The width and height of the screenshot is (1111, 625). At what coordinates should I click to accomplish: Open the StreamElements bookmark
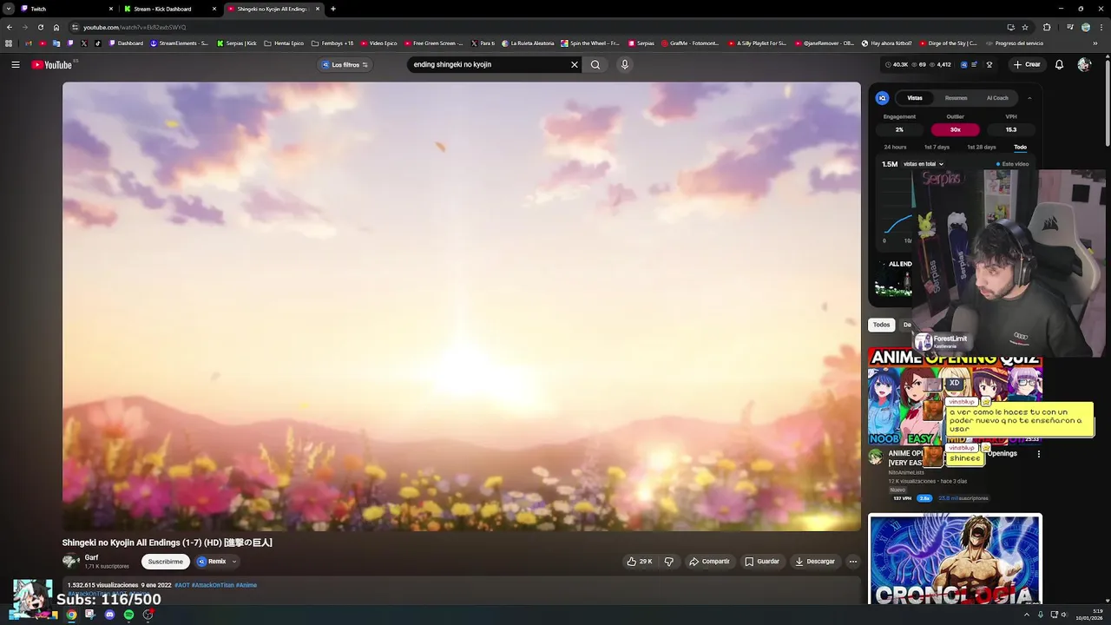(x=179, y=43)
